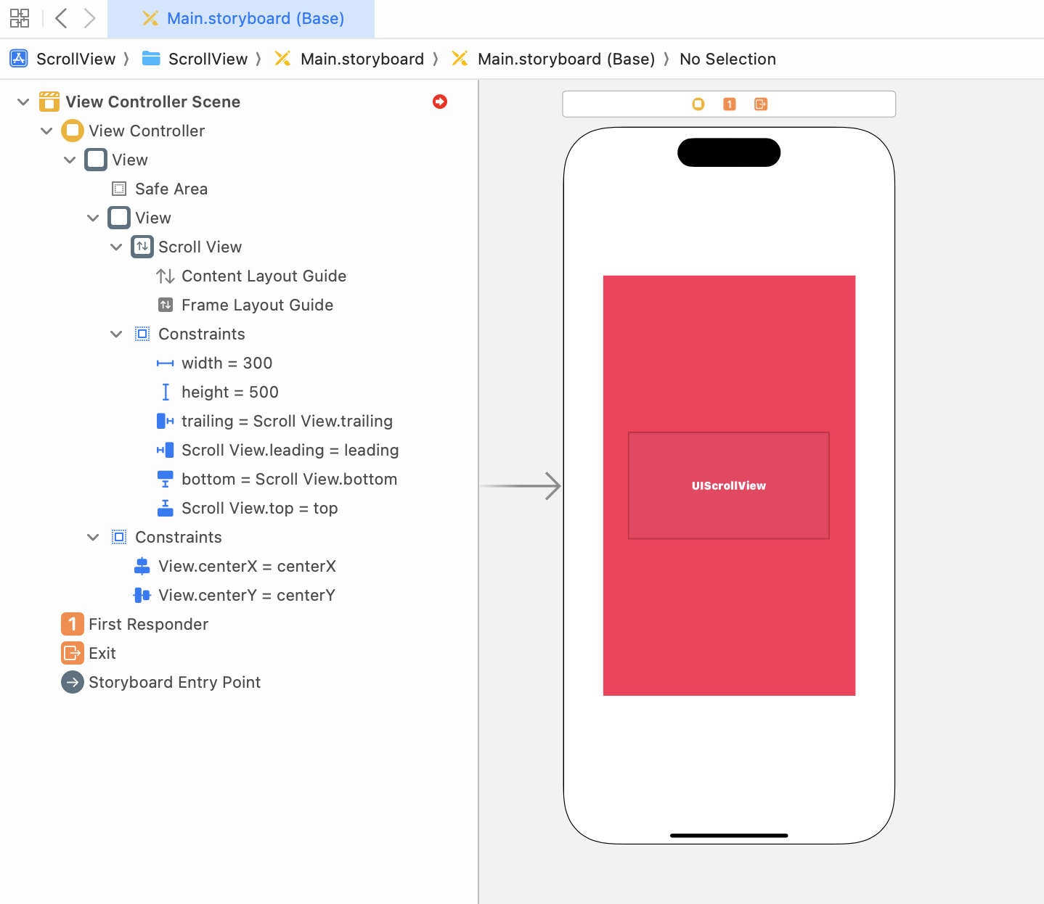Click the height constraint icon
1044x904 pixels.
click(x=166, y=392)
